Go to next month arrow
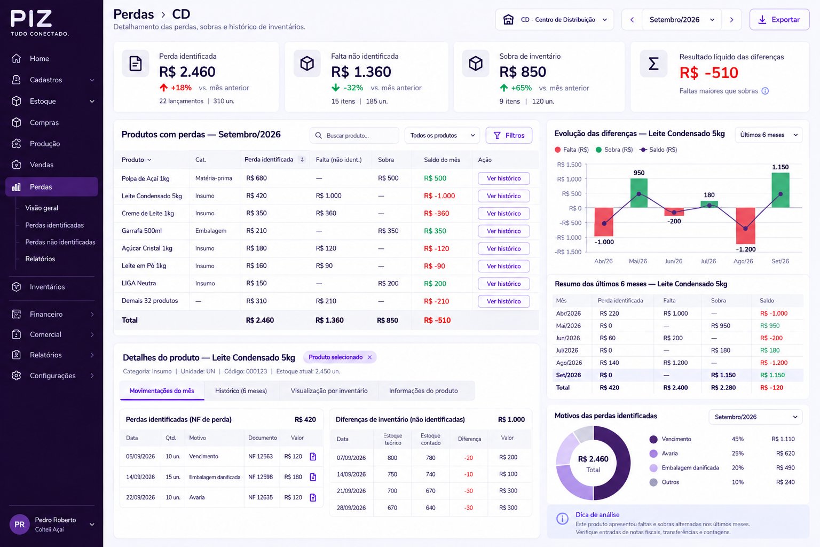The height and width of the screenshot is (547, 820). [x=731, y=20]
